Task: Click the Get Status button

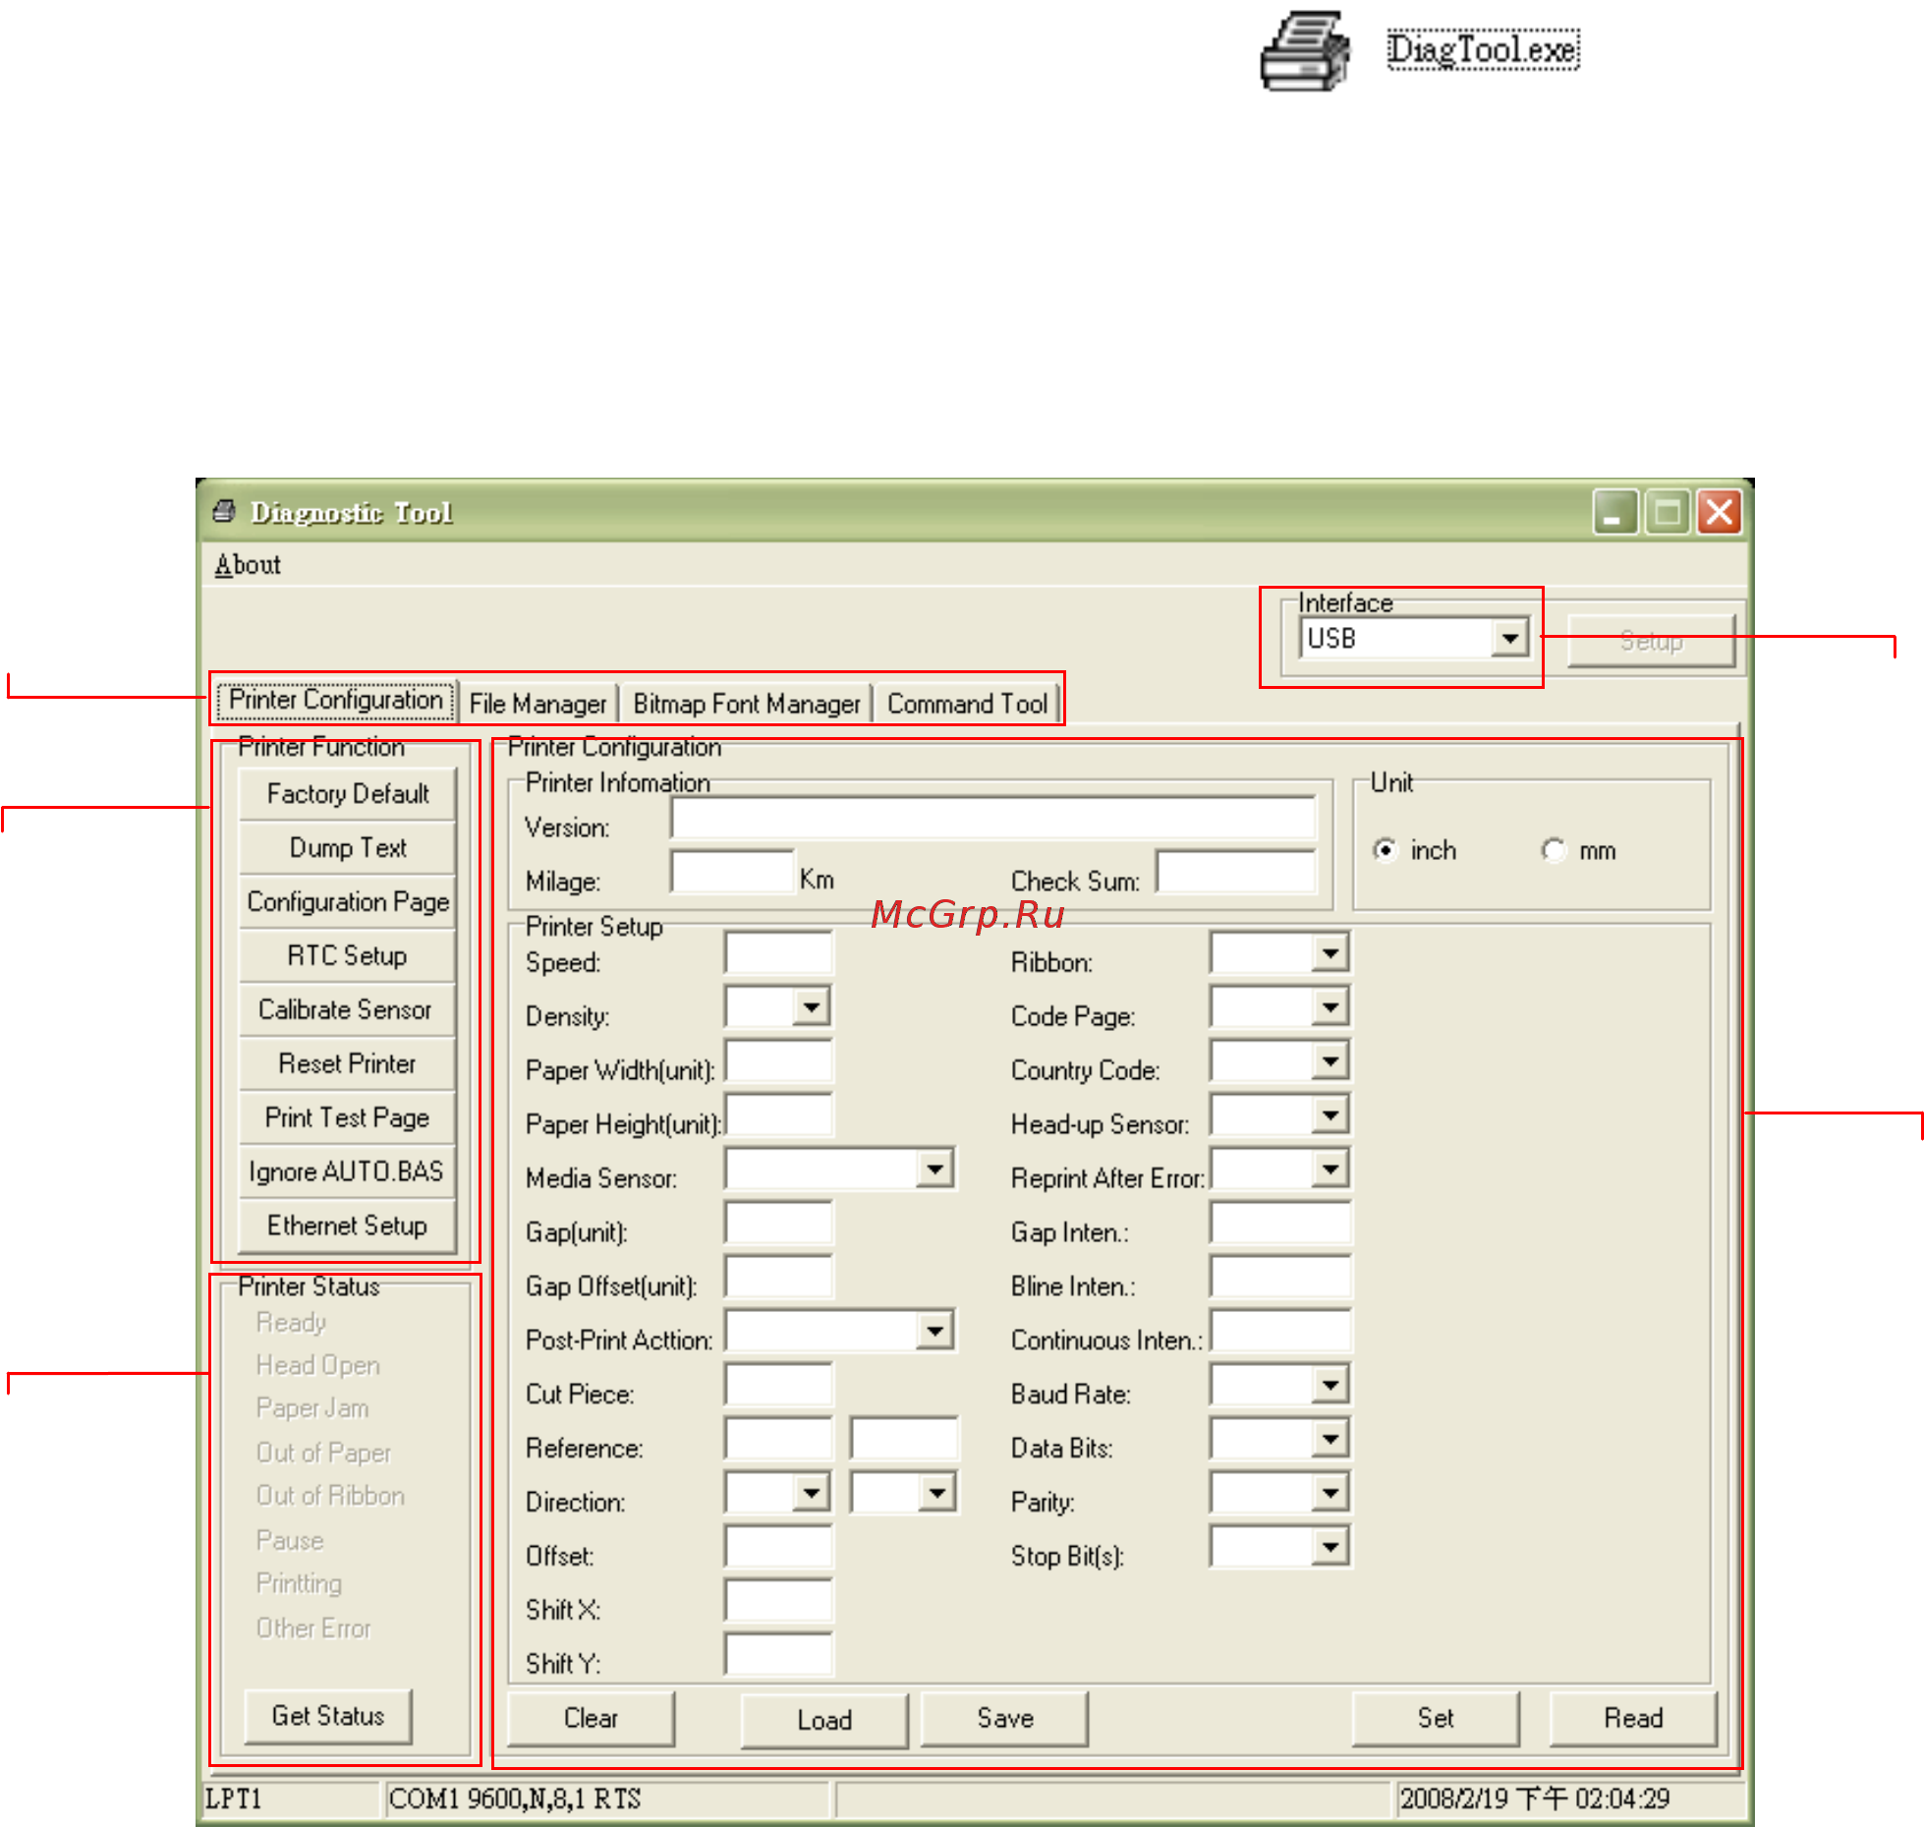Action: tap(328, 1716)
